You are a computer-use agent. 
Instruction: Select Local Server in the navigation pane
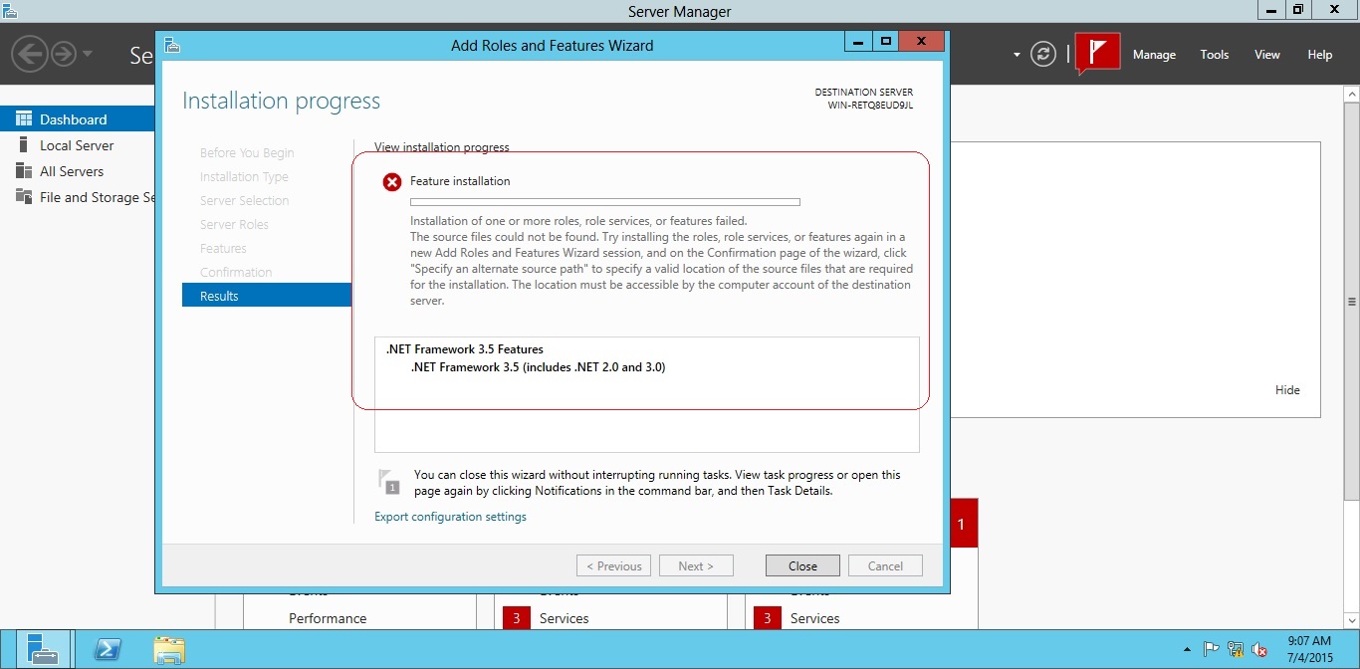click(x=75, y=144)
